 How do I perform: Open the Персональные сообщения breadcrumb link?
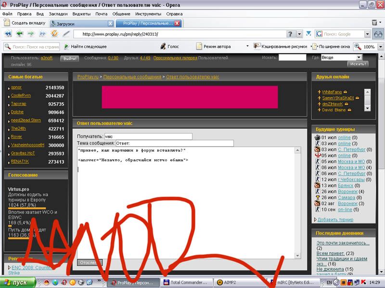click(132, 77)
